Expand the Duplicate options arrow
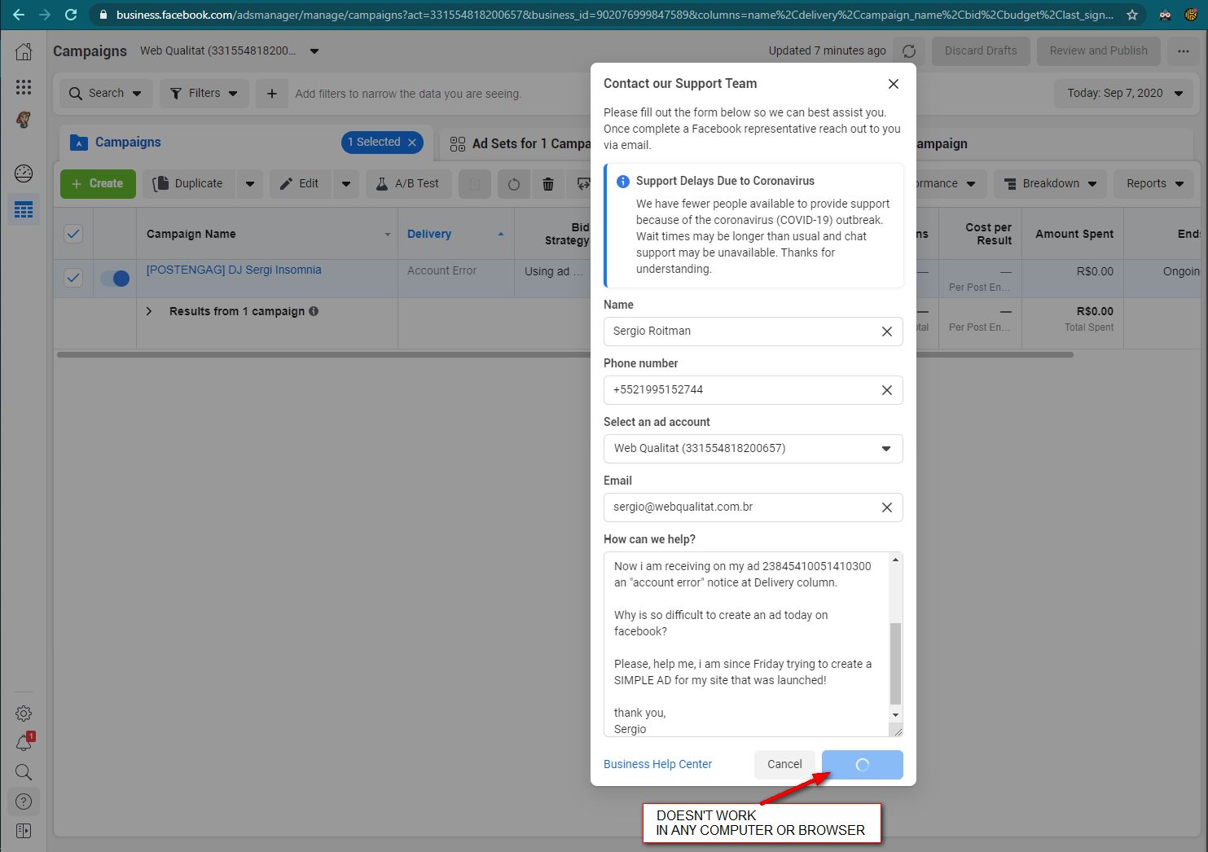This screenshot has height=852, width=1208. tap(250, 184)
